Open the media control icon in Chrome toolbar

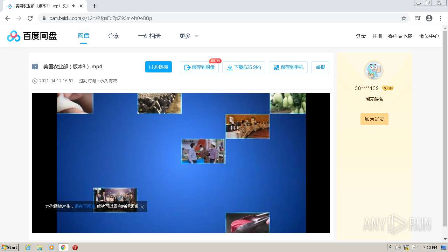point(418,18)
